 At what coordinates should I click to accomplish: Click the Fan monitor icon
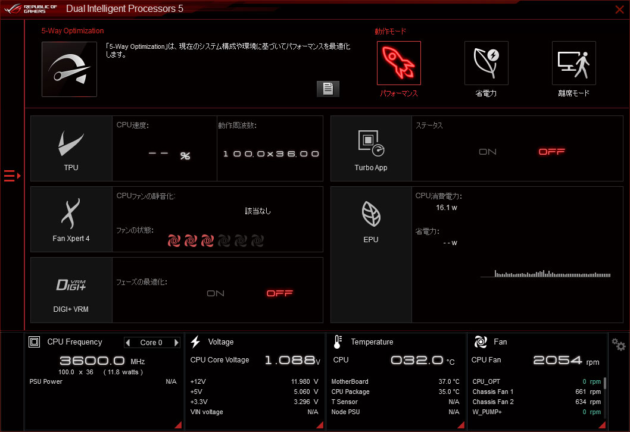(x=481, y=342)
